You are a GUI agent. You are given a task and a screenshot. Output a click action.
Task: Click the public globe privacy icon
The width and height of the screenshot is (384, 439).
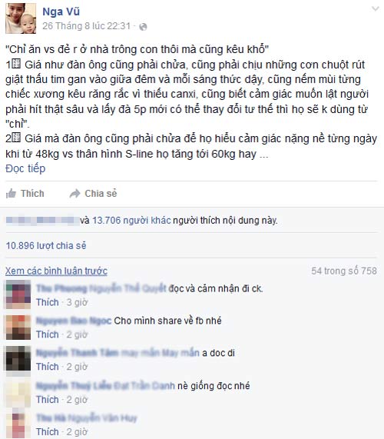[143, 27]
